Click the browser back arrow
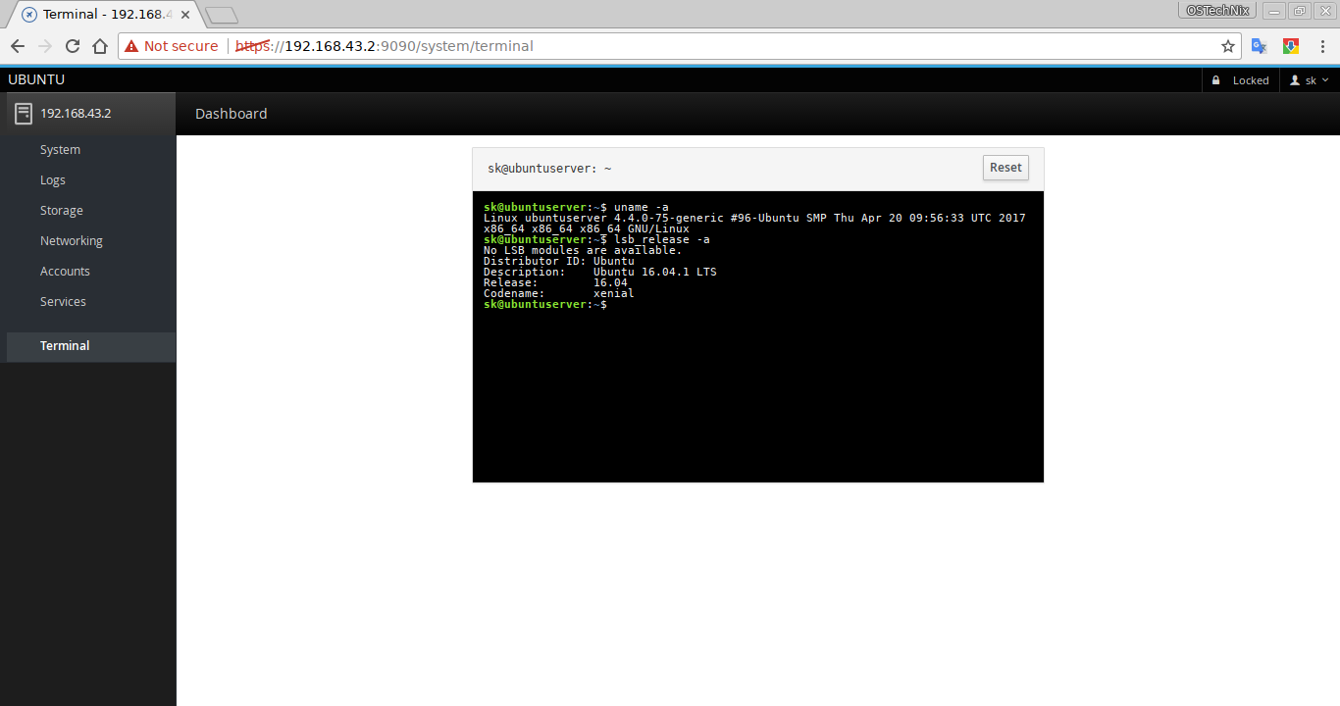Viewport: 1340px width, 706px height. 17,45
